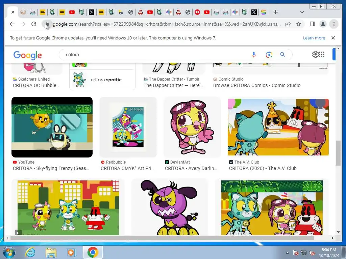This screenshot has width=346, height=259.
Task: Open the Chrome three-dot menu
Action: pyautogui.click(x=334, y=24)
